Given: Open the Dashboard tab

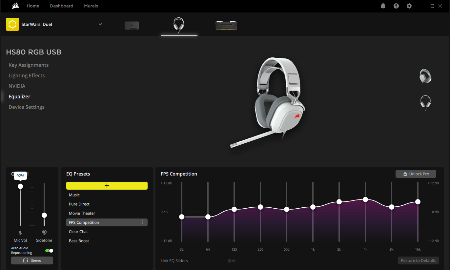Looking at the screenshot, I should 62,6.
